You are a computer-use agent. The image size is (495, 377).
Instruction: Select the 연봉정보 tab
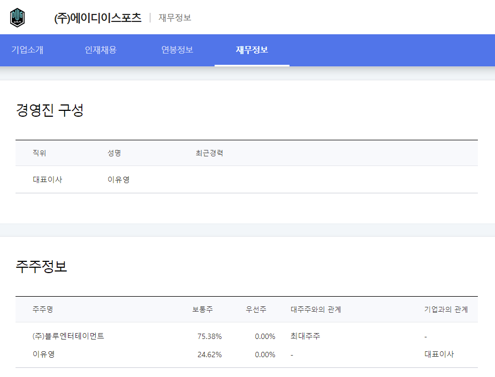pyautogui.click(x=177, y=50)
